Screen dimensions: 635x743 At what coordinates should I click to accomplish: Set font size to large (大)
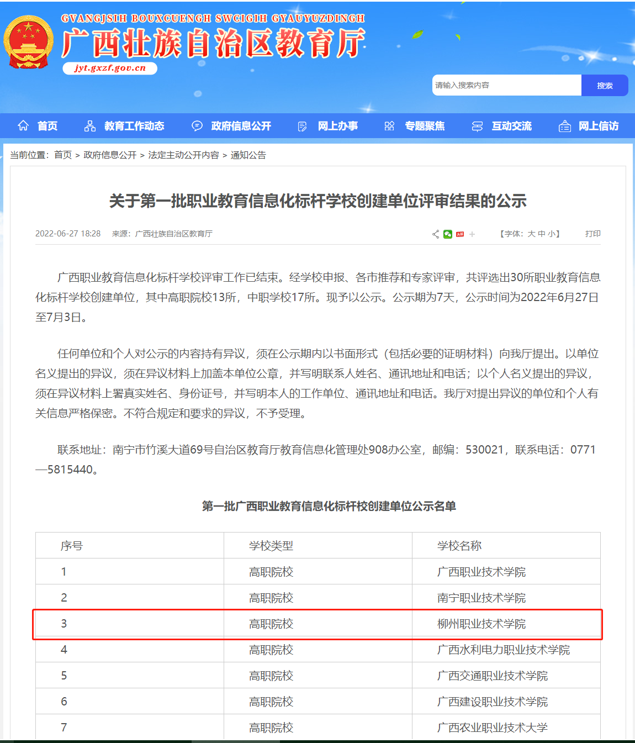tap(531, 234)
